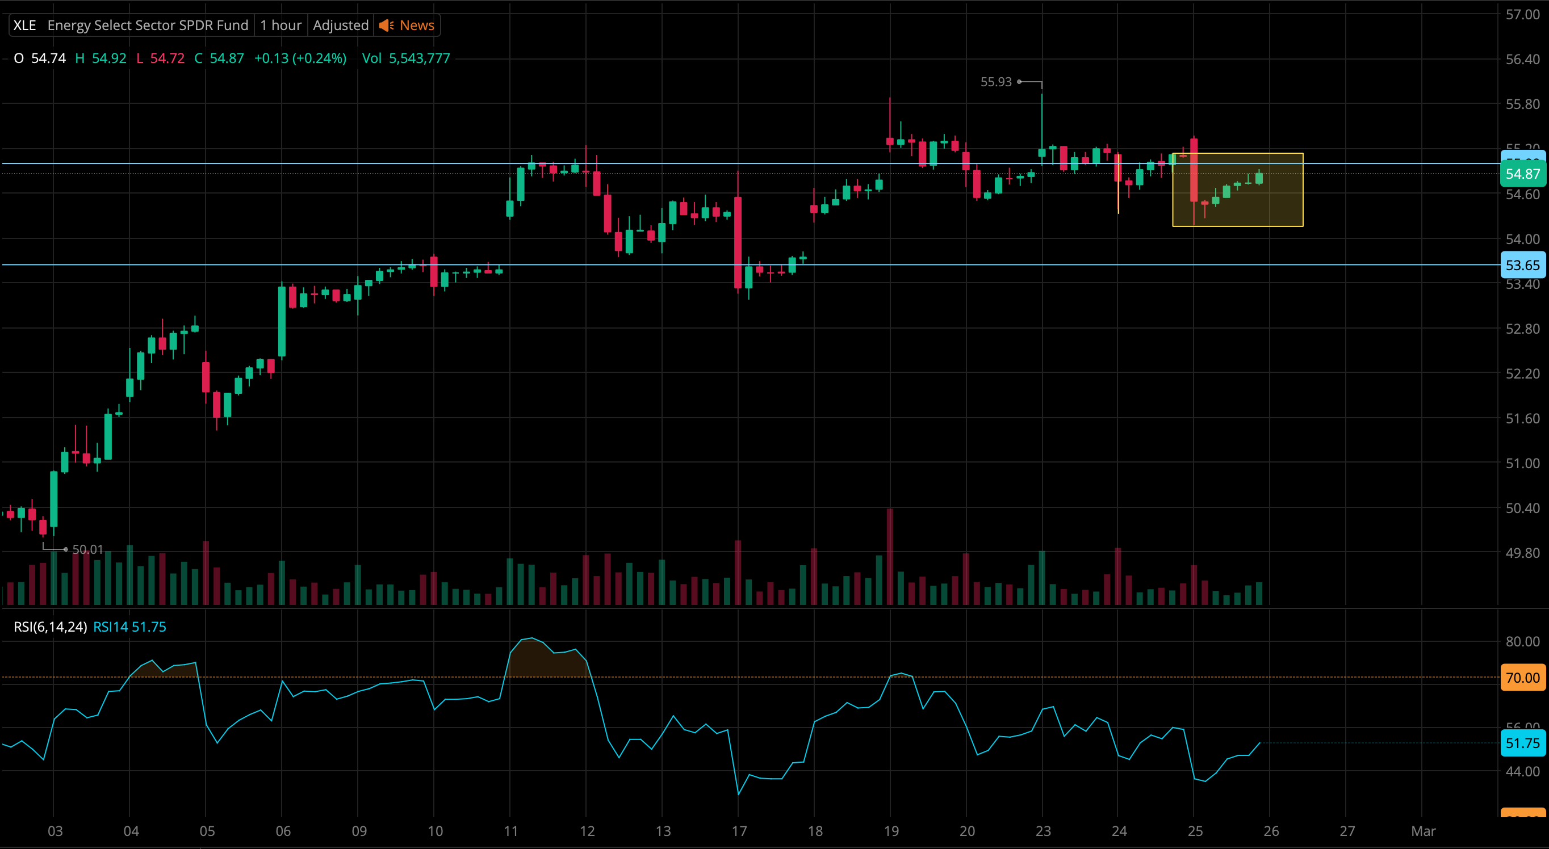Open the 1 hour interval dropdown
Viewport: 1549px width, 849px height.
pos(280,25)
